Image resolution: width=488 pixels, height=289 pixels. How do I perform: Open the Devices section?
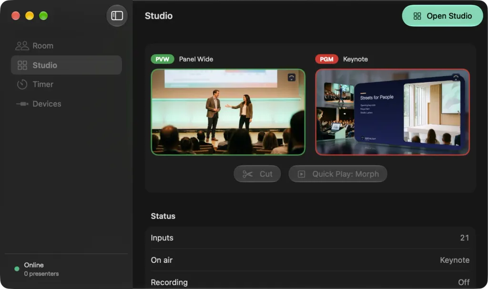coord(66,104)
